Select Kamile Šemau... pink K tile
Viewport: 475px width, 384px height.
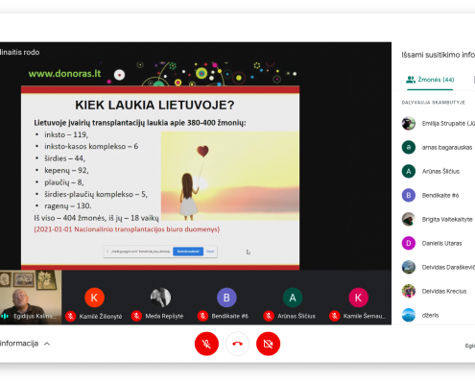[x=358, y=298]
